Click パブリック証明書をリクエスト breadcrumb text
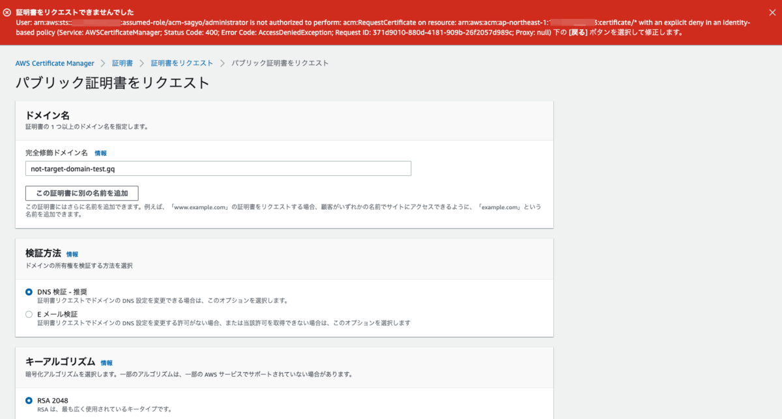This screenshot has height=419, width=782. click(x=280, y=63)
